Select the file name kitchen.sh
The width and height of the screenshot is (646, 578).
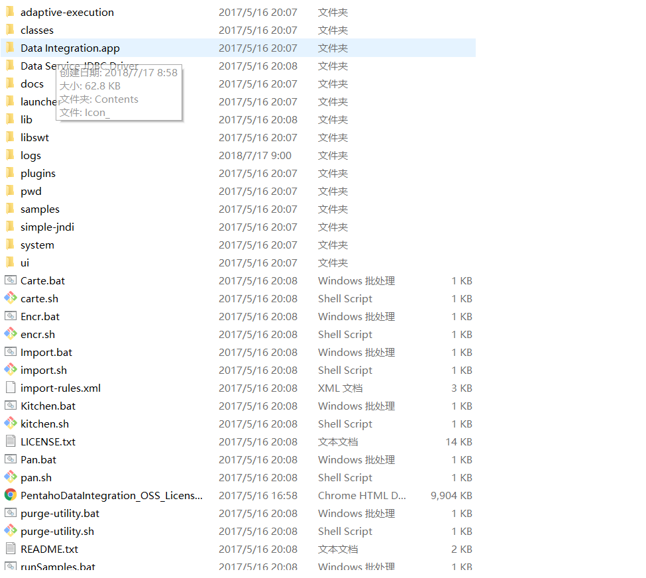pos(45,424)
